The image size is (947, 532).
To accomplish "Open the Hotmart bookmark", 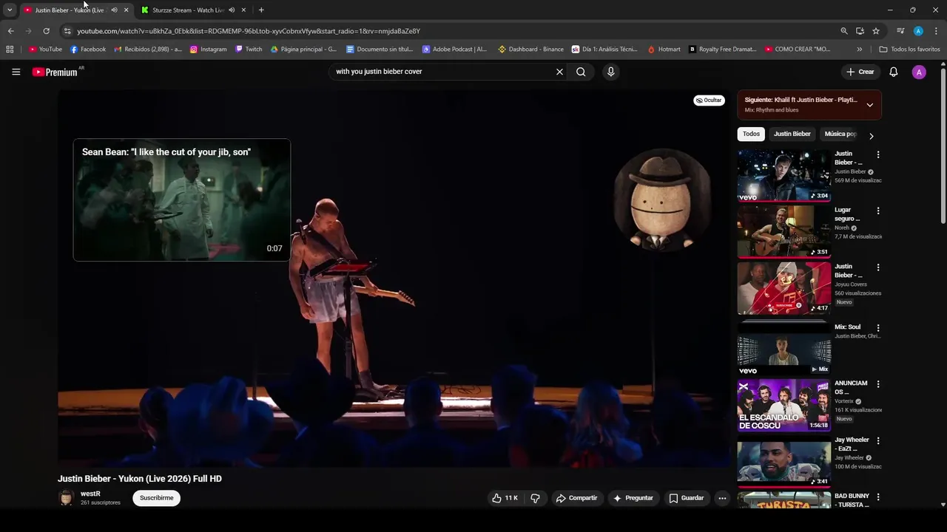I will [664, 50].
